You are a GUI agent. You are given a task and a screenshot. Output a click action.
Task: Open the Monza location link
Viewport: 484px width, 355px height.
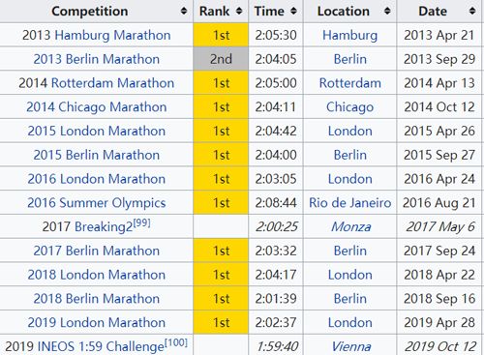[x=351, y=227]
